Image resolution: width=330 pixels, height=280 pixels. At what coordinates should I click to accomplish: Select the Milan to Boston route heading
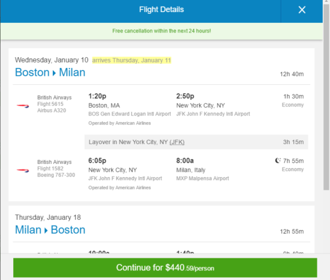[x=50, y=230]
